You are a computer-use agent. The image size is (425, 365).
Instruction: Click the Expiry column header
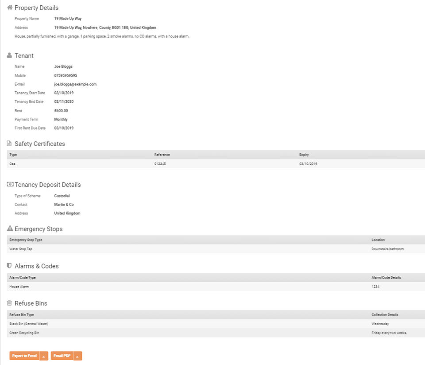tap(304, 155)
